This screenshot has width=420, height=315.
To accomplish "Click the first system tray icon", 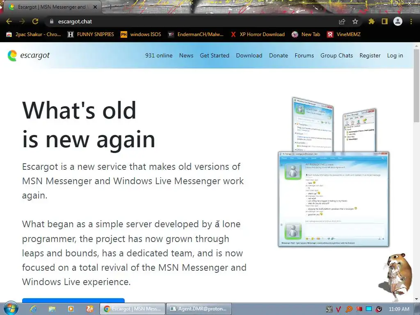I will tap(329, 309).
